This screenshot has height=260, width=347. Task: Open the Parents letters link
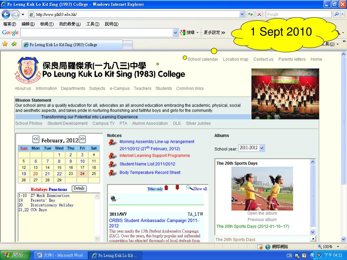coord(292,59)
